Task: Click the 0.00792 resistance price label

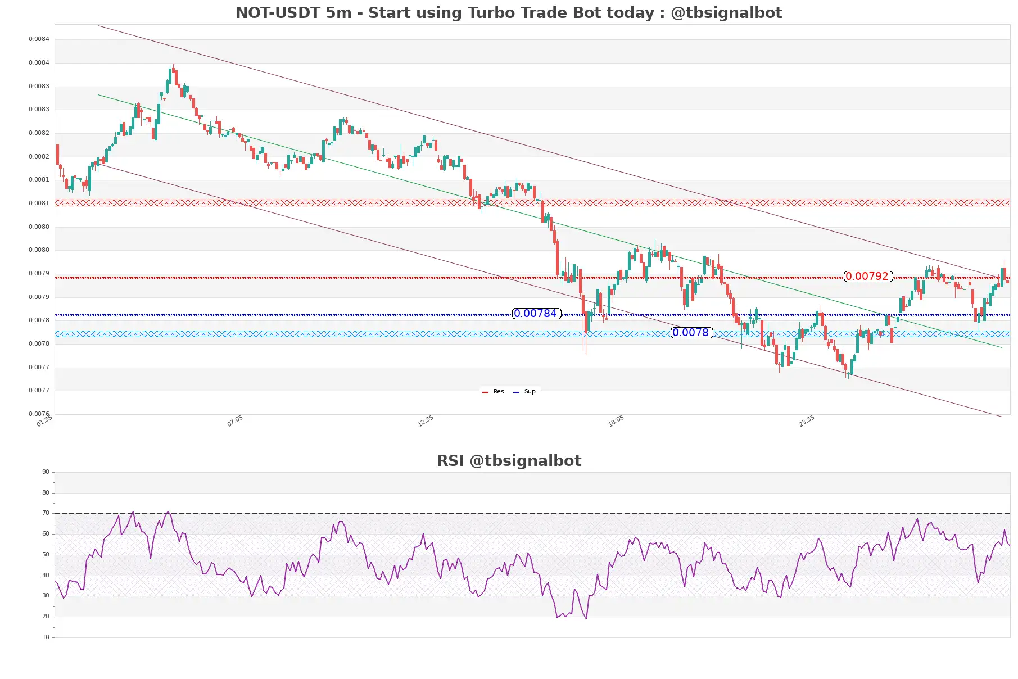Action: [868, 277]
